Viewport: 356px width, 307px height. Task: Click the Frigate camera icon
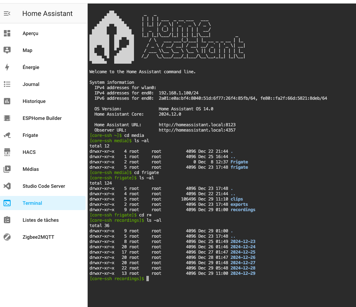(x=7, y=135)
